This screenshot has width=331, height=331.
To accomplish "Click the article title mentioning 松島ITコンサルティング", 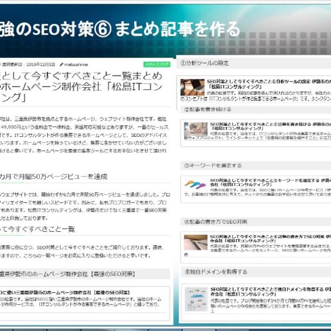I will click(x=83, y=87).
